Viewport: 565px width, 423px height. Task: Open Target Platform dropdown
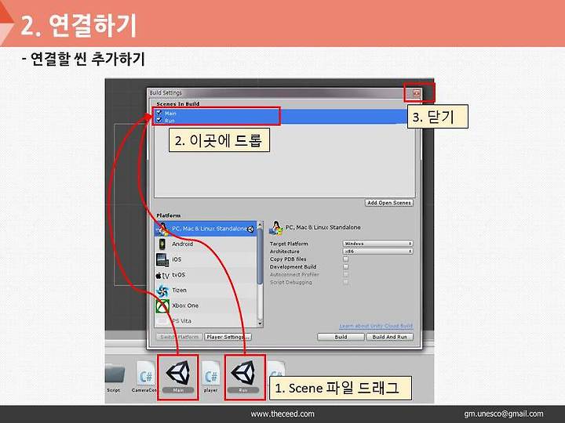377,244
